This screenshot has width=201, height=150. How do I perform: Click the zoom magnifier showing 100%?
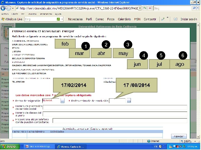182,141
